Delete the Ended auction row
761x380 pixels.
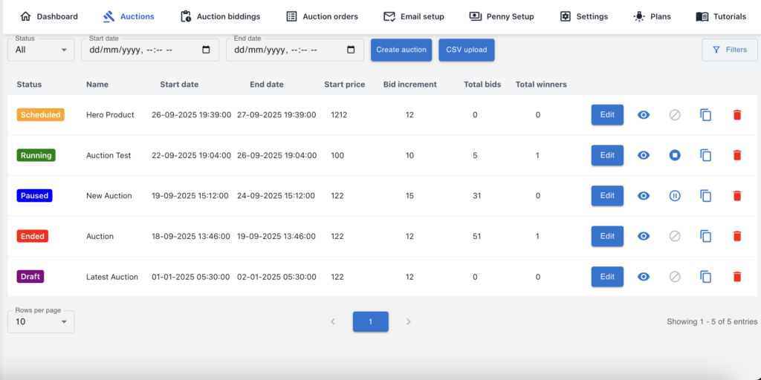point(737,236)
